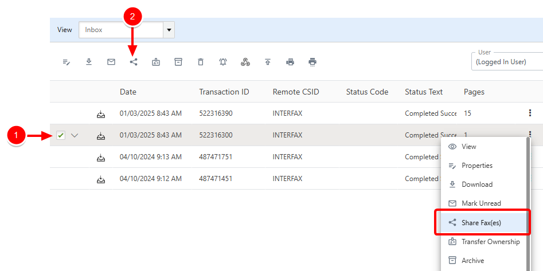This screenshot has height=271, width=543.
Task: Click the webhook icon in the toolbar
Action: point(245,62)
